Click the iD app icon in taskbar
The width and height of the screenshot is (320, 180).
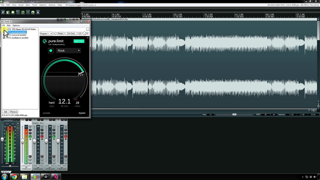coord(45,177)
